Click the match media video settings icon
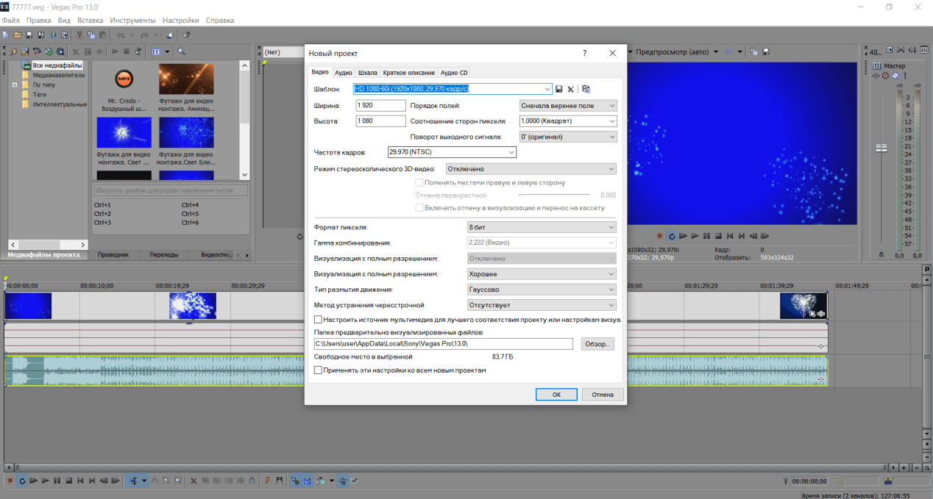This screenshot has height=499, width=933. coord(586,89)
